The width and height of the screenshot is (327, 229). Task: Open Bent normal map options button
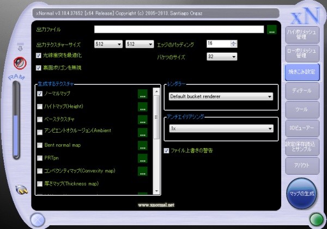[143, 146]
